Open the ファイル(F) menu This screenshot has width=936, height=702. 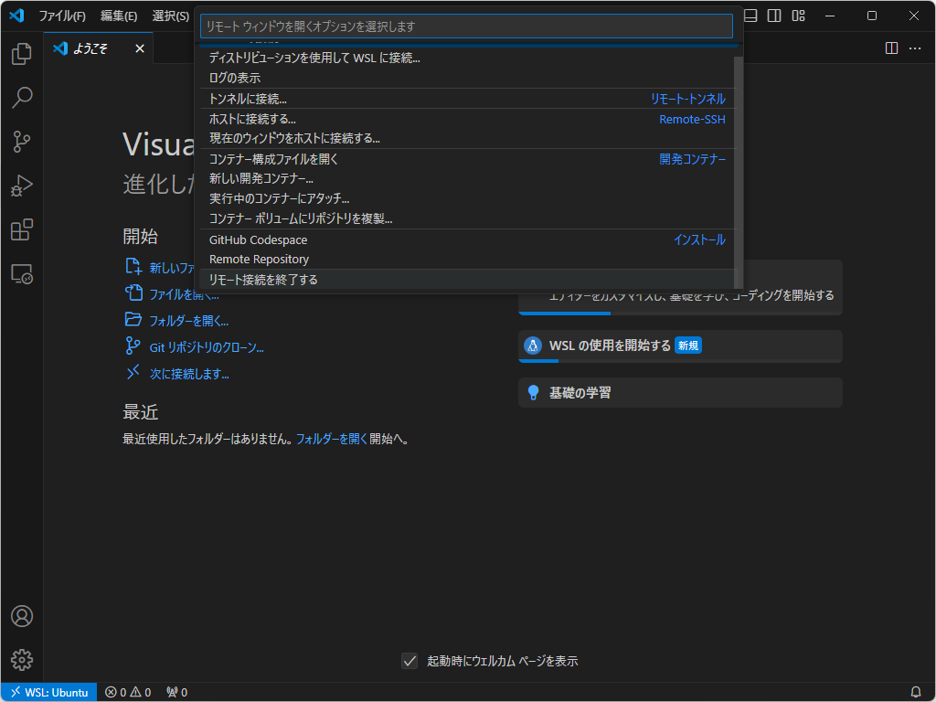(62, 16)
